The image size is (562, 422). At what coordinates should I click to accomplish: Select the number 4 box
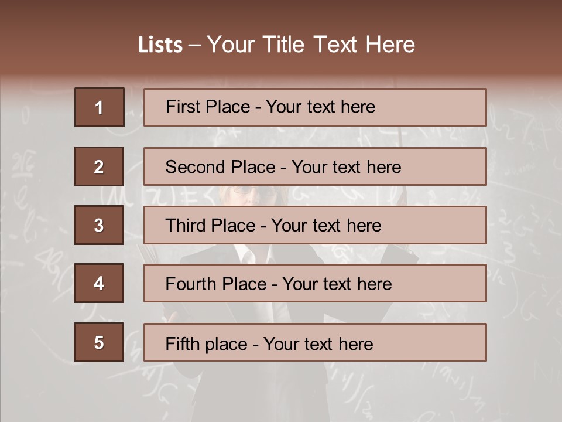click(99, 283)
